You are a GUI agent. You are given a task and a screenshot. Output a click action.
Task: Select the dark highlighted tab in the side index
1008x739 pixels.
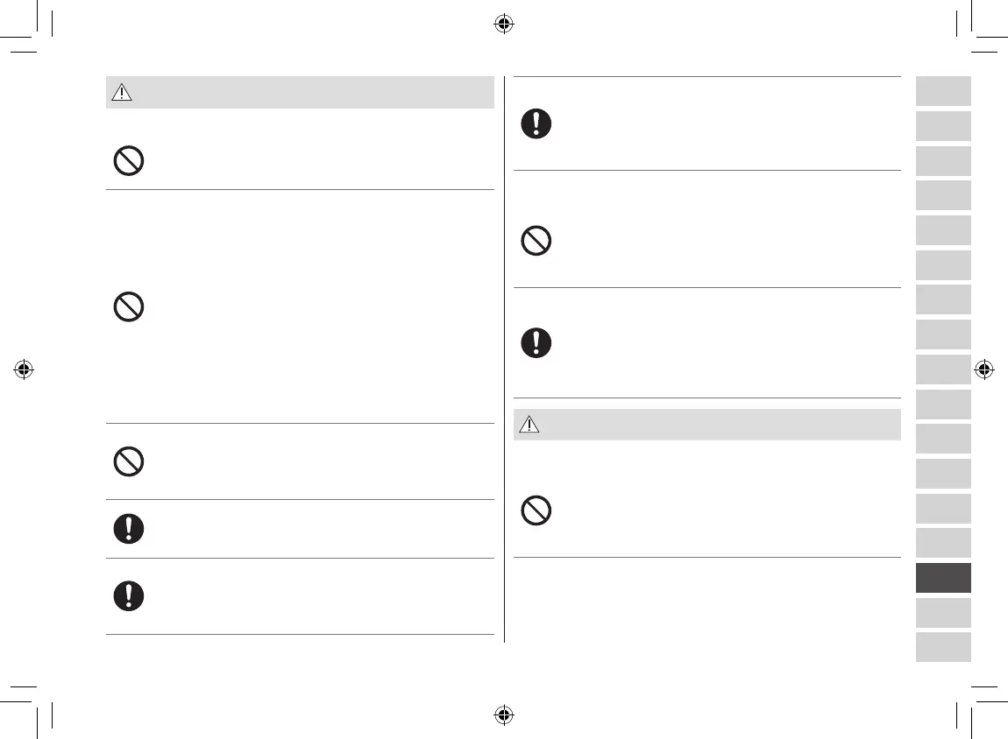943,578
